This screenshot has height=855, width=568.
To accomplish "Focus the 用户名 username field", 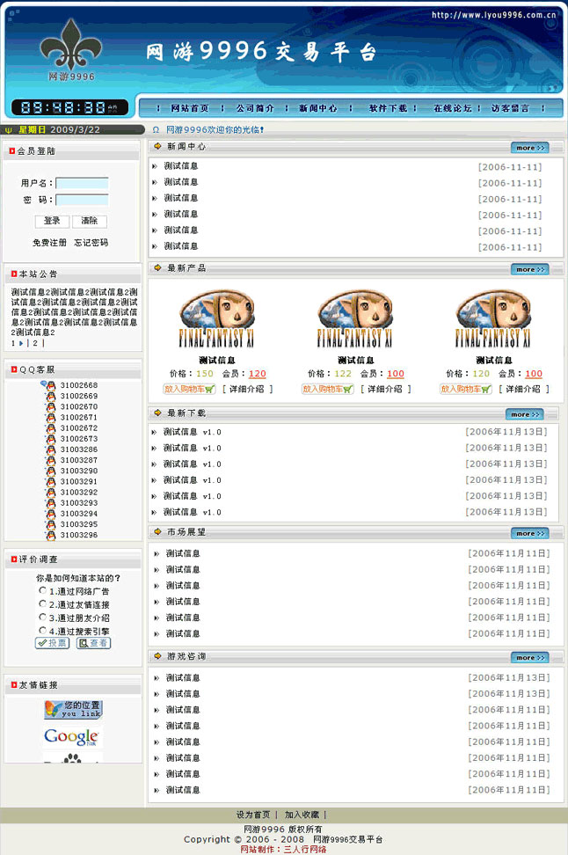I will pyautogui.click(x=82, y=183).
